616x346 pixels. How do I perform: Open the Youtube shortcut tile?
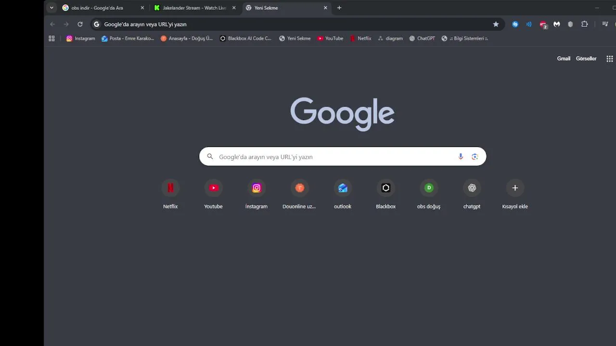[x=213, y=195]
